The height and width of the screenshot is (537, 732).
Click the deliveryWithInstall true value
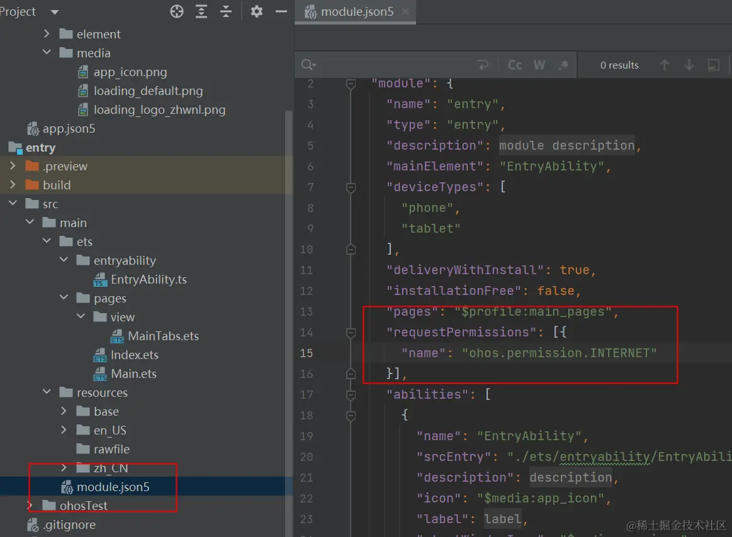pos(574,270)
